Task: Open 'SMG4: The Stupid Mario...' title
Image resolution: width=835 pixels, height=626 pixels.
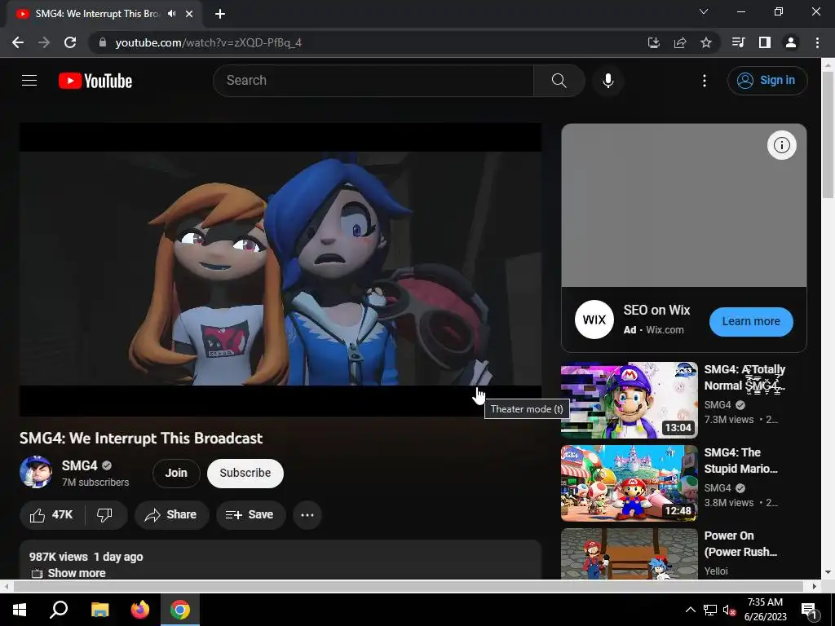Action: 740,461
